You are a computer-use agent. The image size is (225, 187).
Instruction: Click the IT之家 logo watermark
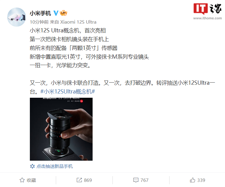point(207,9)
